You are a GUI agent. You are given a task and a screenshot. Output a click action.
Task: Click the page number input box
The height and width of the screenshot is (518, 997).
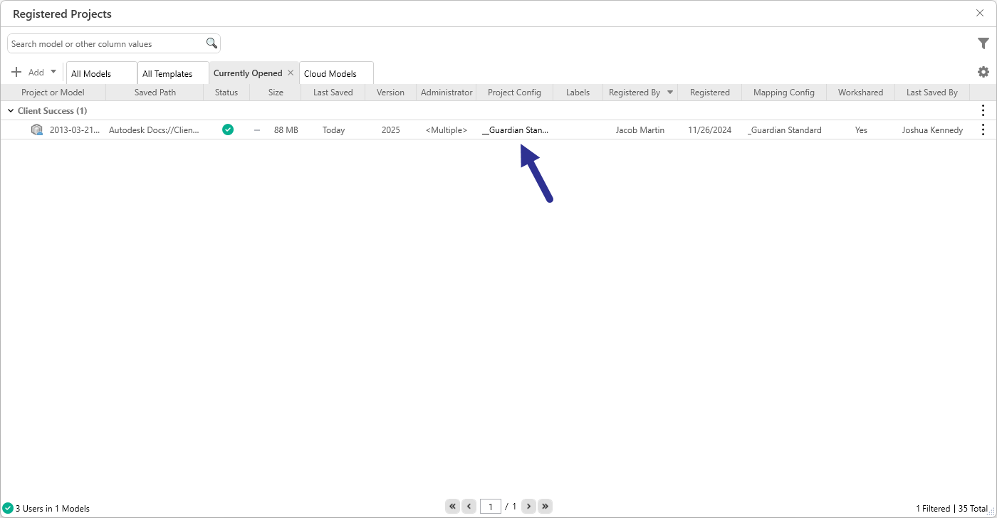click(491, 507)
